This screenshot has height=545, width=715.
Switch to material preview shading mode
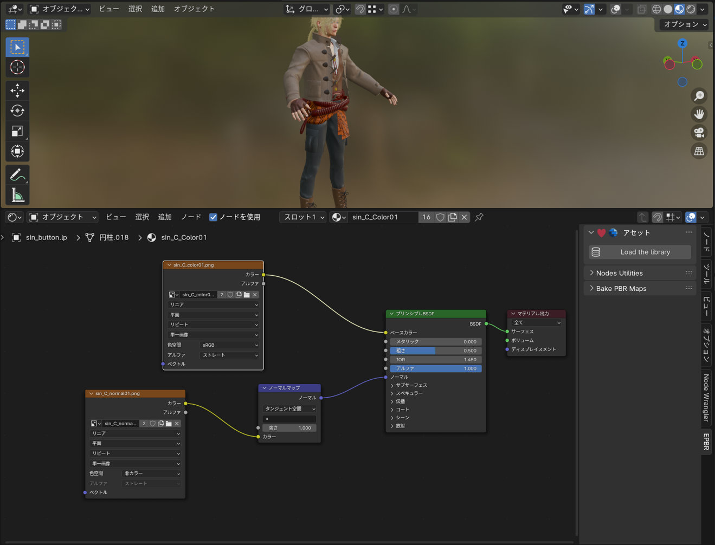coord(679,9)
